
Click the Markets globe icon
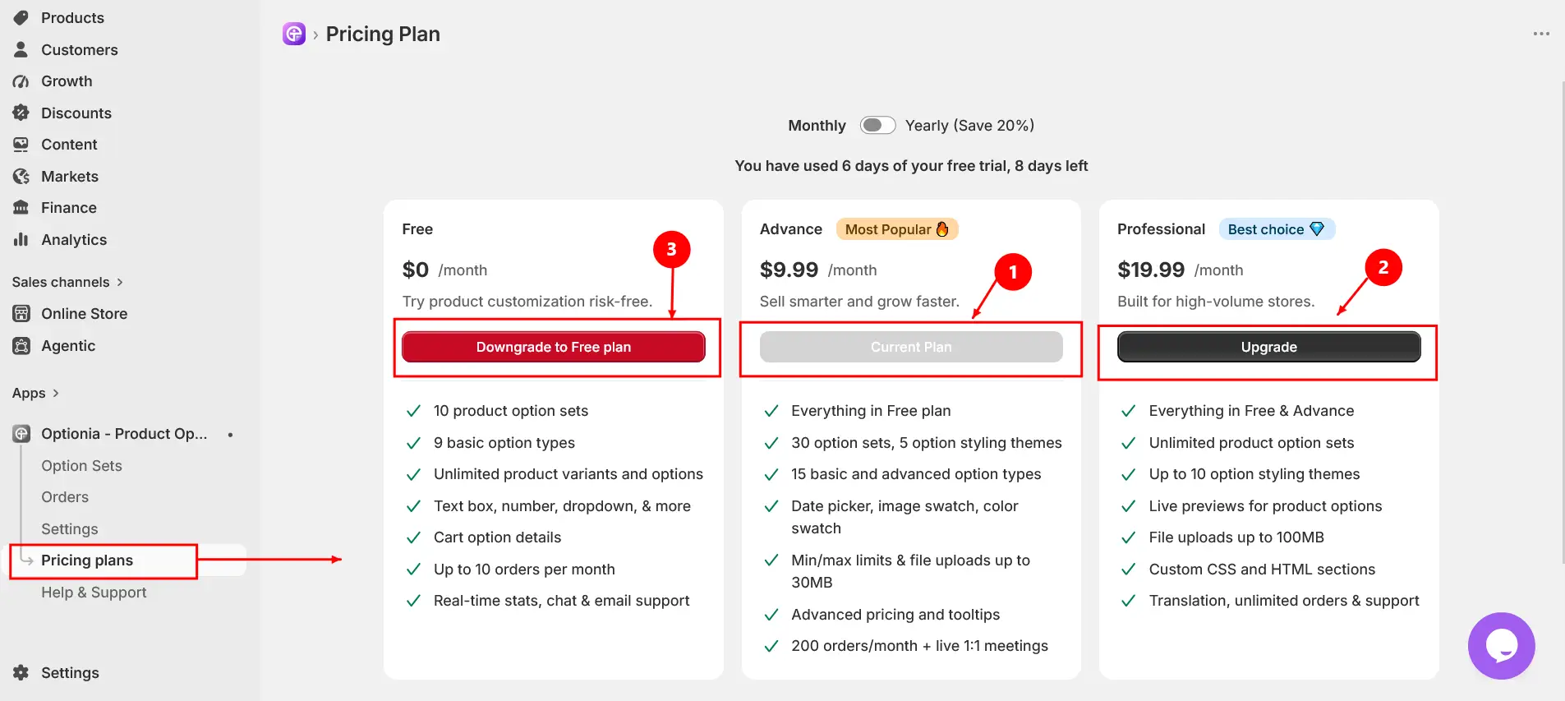21,176
